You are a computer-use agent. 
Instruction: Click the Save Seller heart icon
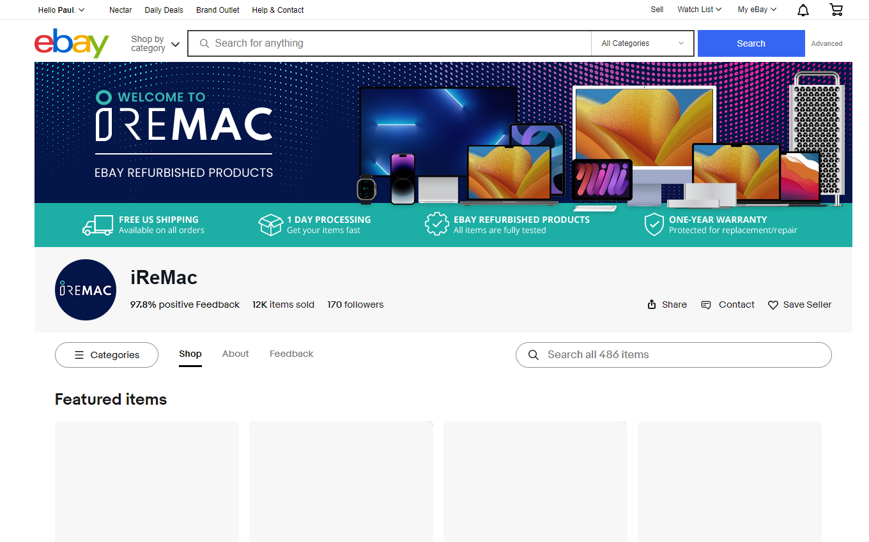coord(773,305)
